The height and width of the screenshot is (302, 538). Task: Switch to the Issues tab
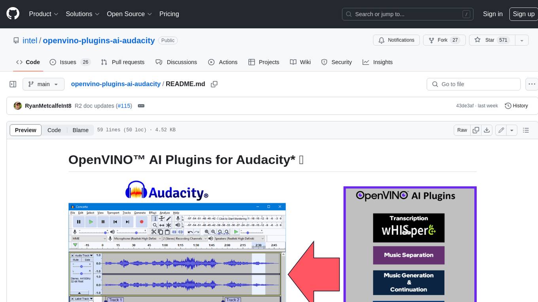point(70,62)
